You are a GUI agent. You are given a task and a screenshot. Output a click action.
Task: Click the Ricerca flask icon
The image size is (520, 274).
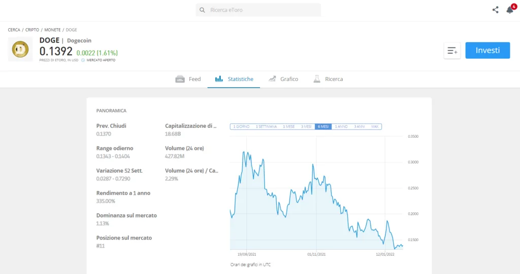click(x=317, y=79)
